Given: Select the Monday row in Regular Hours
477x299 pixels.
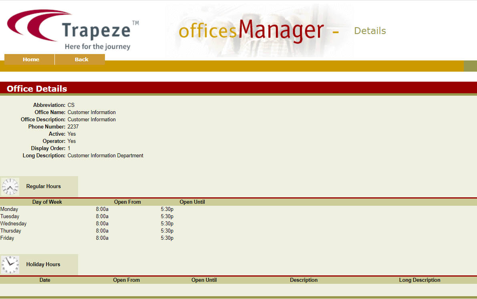Looking at the screenshot, I should tap(9, 209).
